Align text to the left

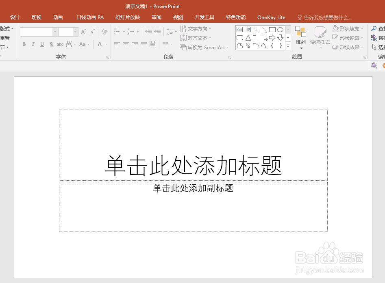117,44
